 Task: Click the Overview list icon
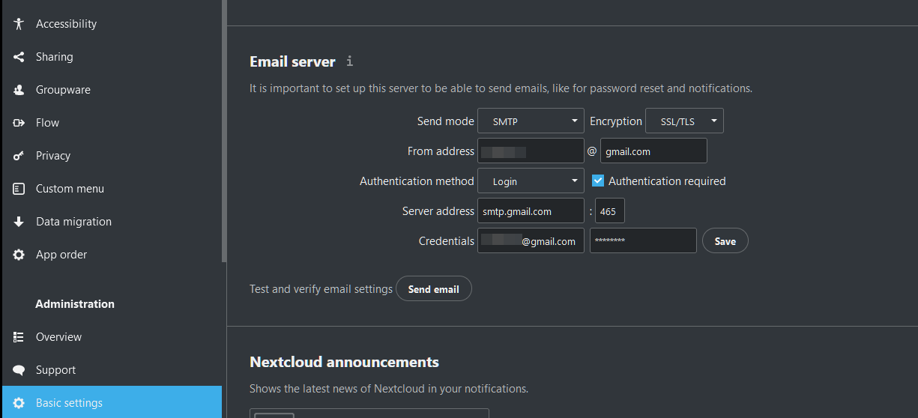point(19,337)
